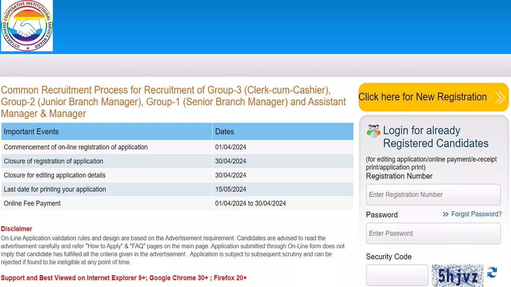Click the double arrow on New Registration

tap(500, 97)
